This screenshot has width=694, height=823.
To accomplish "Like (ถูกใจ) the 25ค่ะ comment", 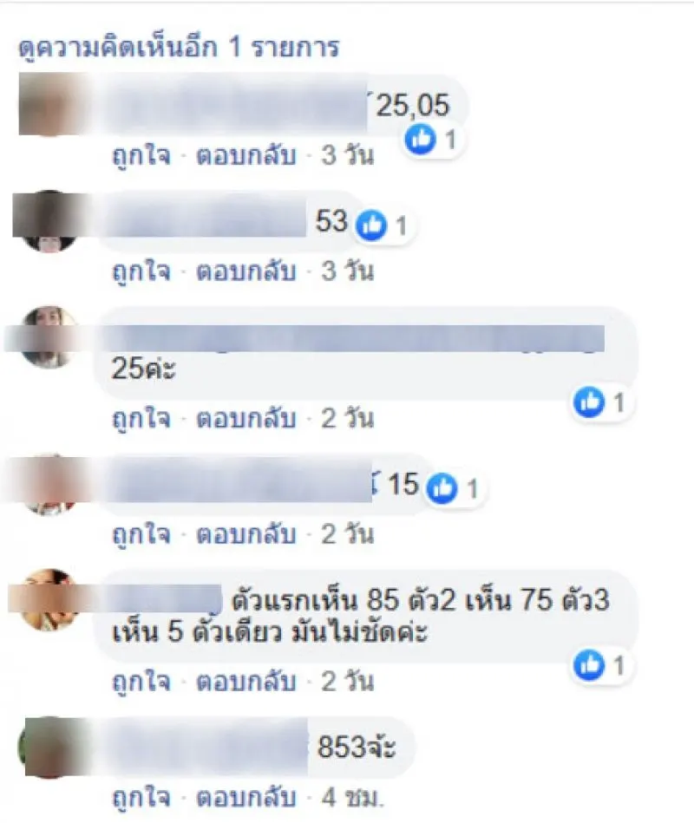I will click(x=141, y=418).
